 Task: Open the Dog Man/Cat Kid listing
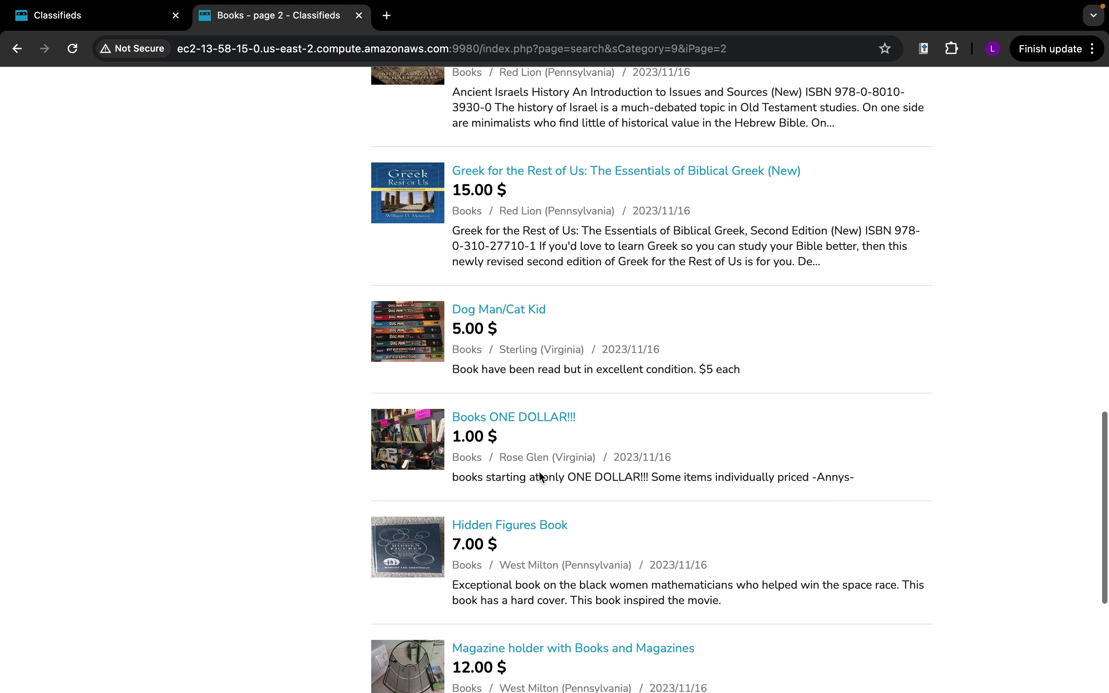coord(499,310)
